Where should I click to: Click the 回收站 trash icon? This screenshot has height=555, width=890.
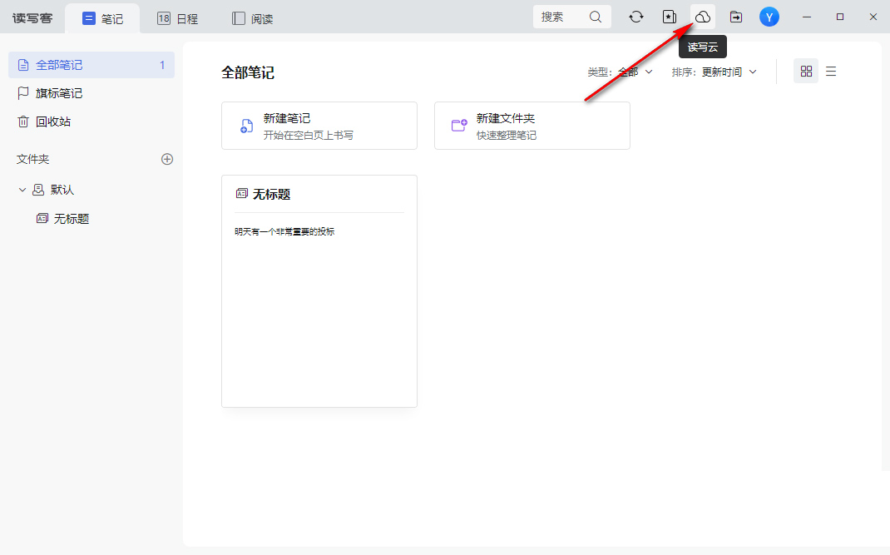click(23, 121)
